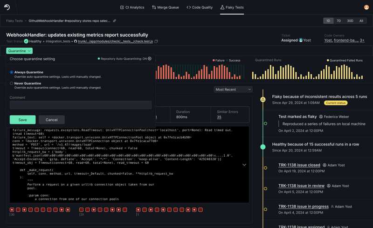Go to Flaky Tests breadcrumb

pyautogui.click(x=14, y=21)
